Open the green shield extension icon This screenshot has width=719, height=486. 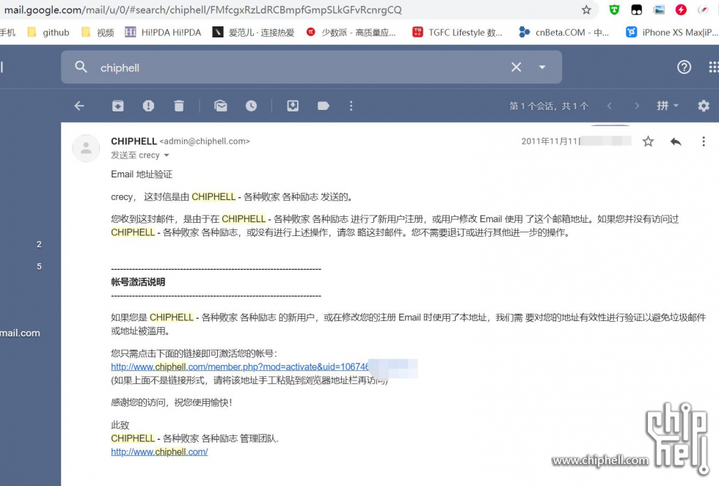(x=615, y=10)
